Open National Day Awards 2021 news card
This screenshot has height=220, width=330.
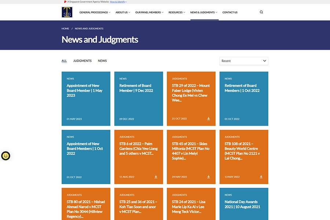coord(244,204)
